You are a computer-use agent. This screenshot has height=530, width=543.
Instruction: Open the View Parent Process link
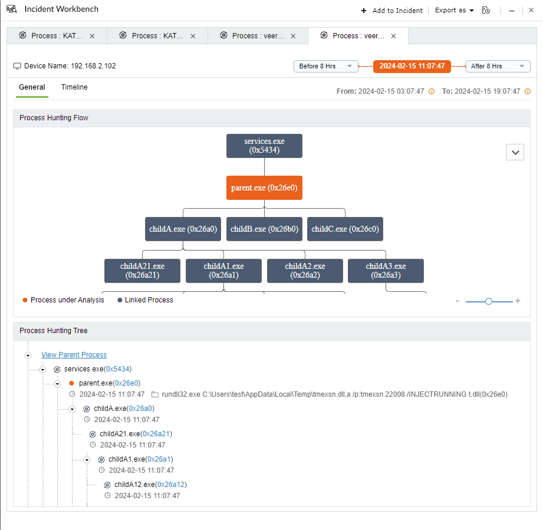pos(74,354)
